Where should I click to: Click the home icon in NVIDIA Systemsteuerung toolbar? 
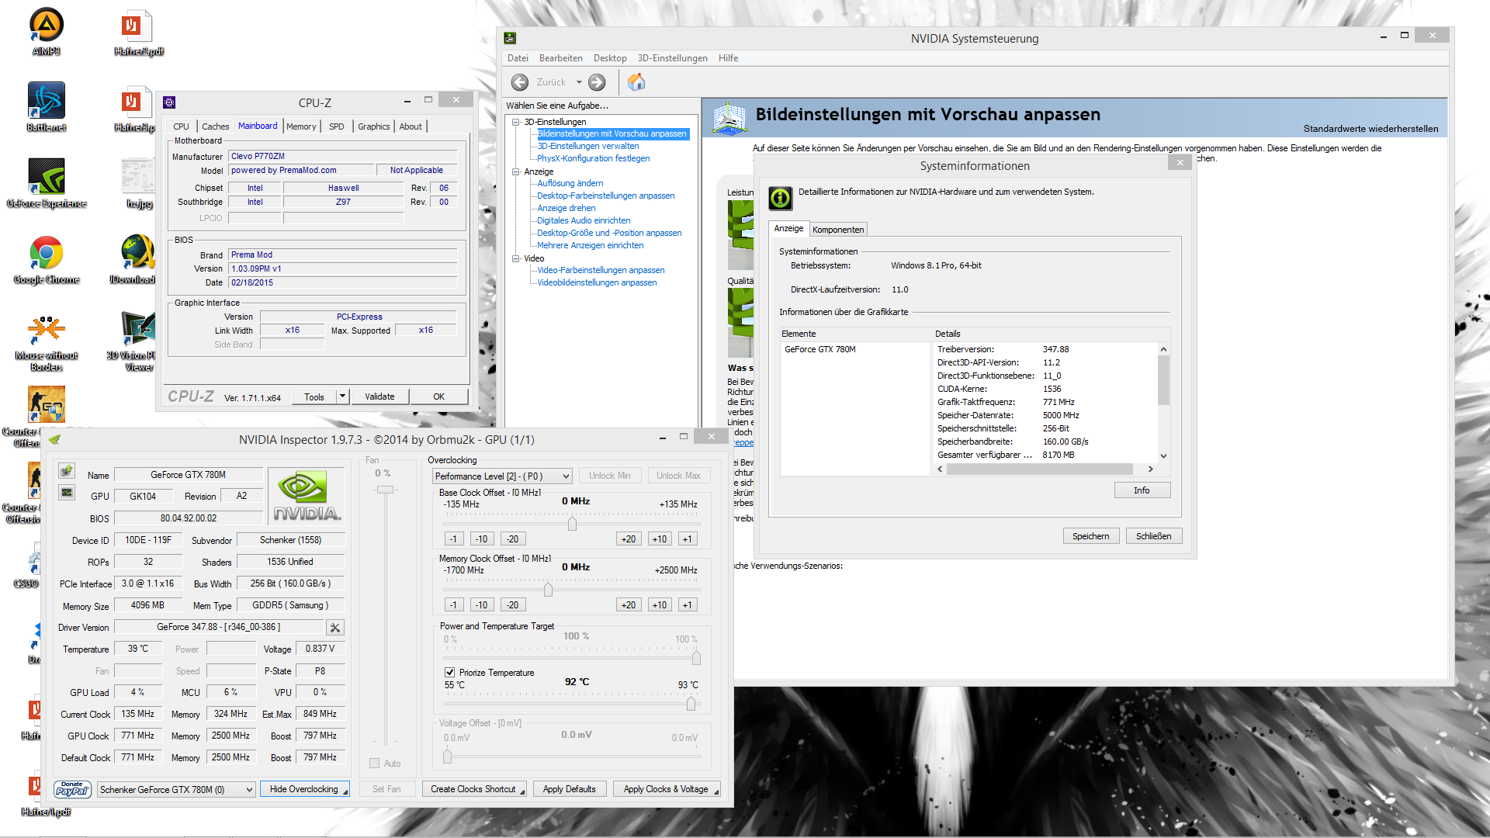click(x=636, y=82)
